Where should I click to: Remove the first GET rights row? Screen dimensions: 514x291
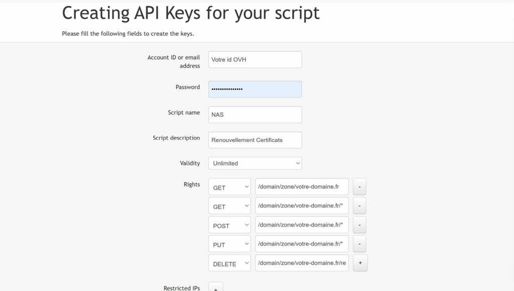tap(359, 187)
